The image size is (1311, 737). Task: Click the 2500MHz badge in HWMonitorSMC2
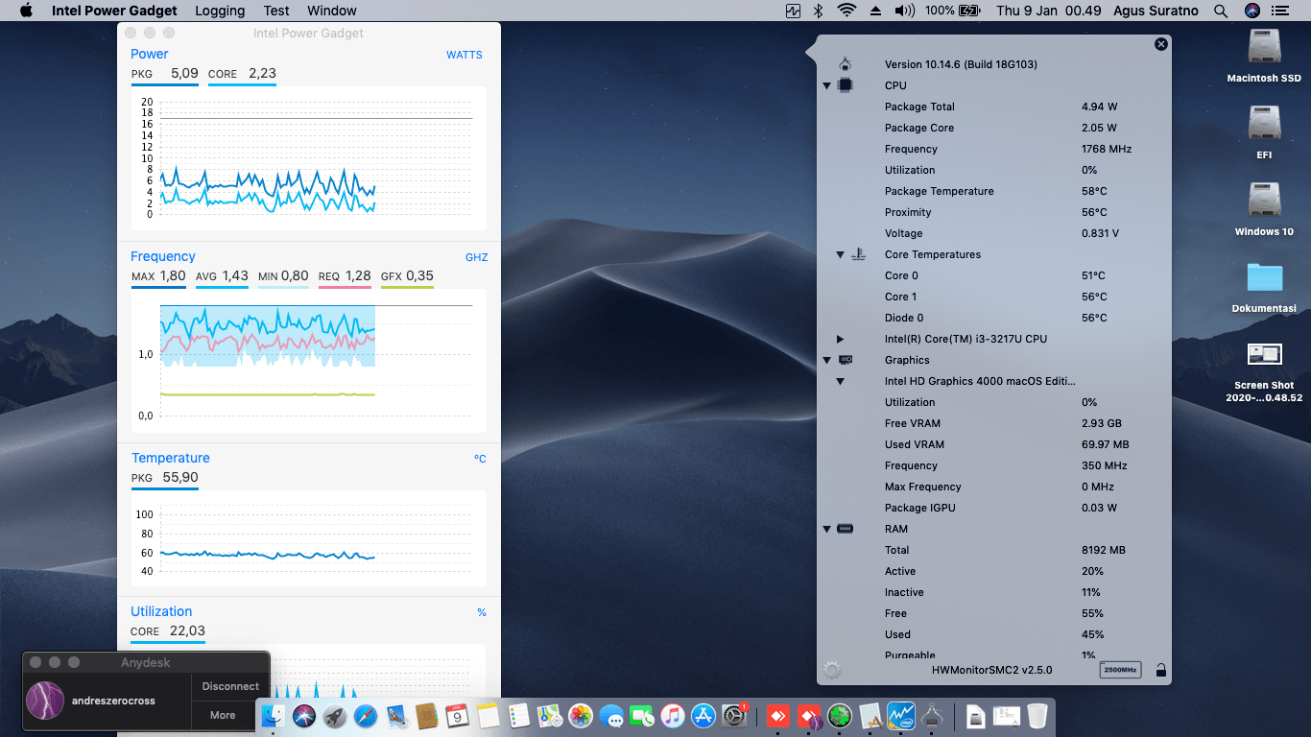click(x=1120, y=669)
